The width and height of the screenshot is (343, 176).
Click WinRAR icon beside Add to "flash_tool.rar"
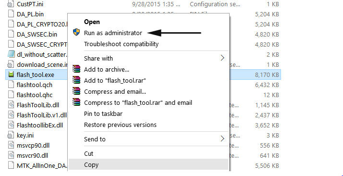pyautogui.click(x=76, y=80)
